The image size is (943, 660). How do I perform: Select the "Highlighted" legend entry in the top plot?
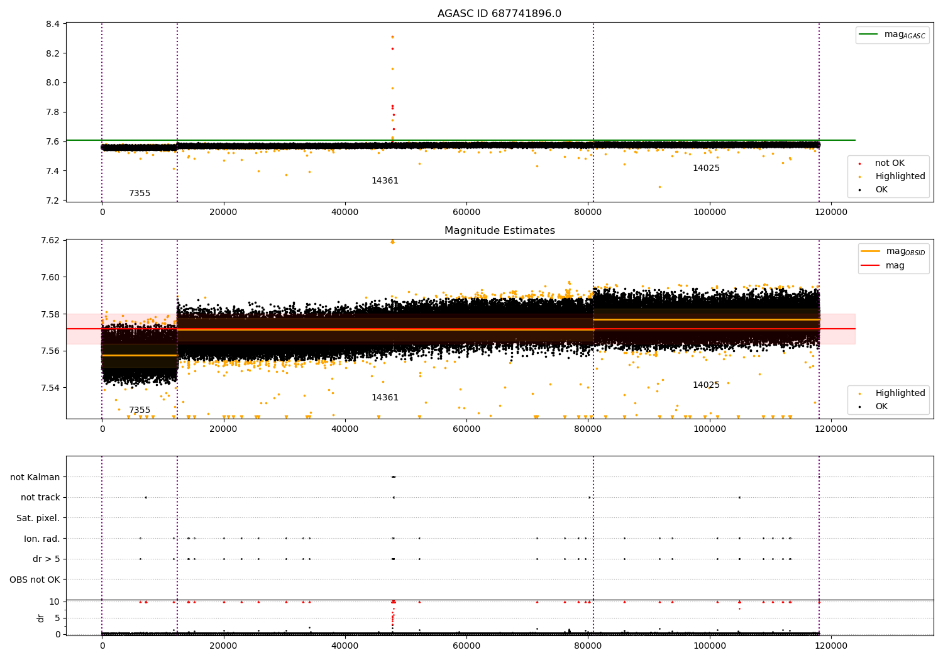click(x=900, y=176)
